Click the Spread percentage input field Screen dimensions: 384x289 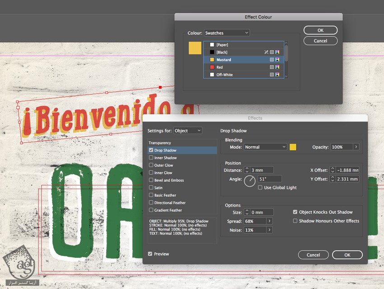pyautogui.click(x=255, y=221)
